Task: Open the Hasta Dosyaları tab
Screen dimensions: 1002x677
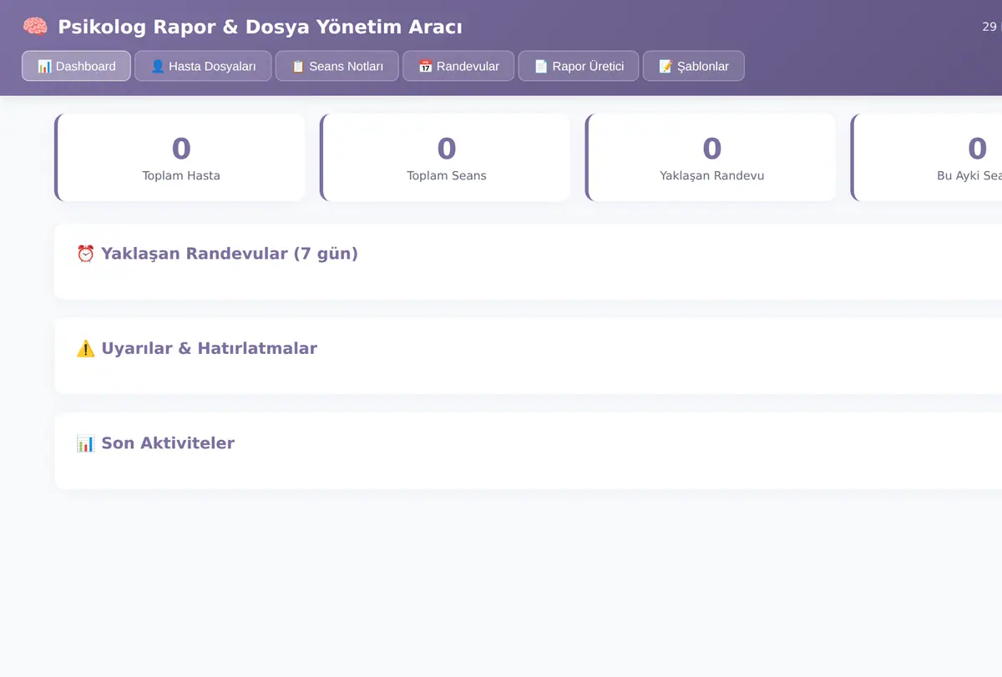Action: pos(203,66)
